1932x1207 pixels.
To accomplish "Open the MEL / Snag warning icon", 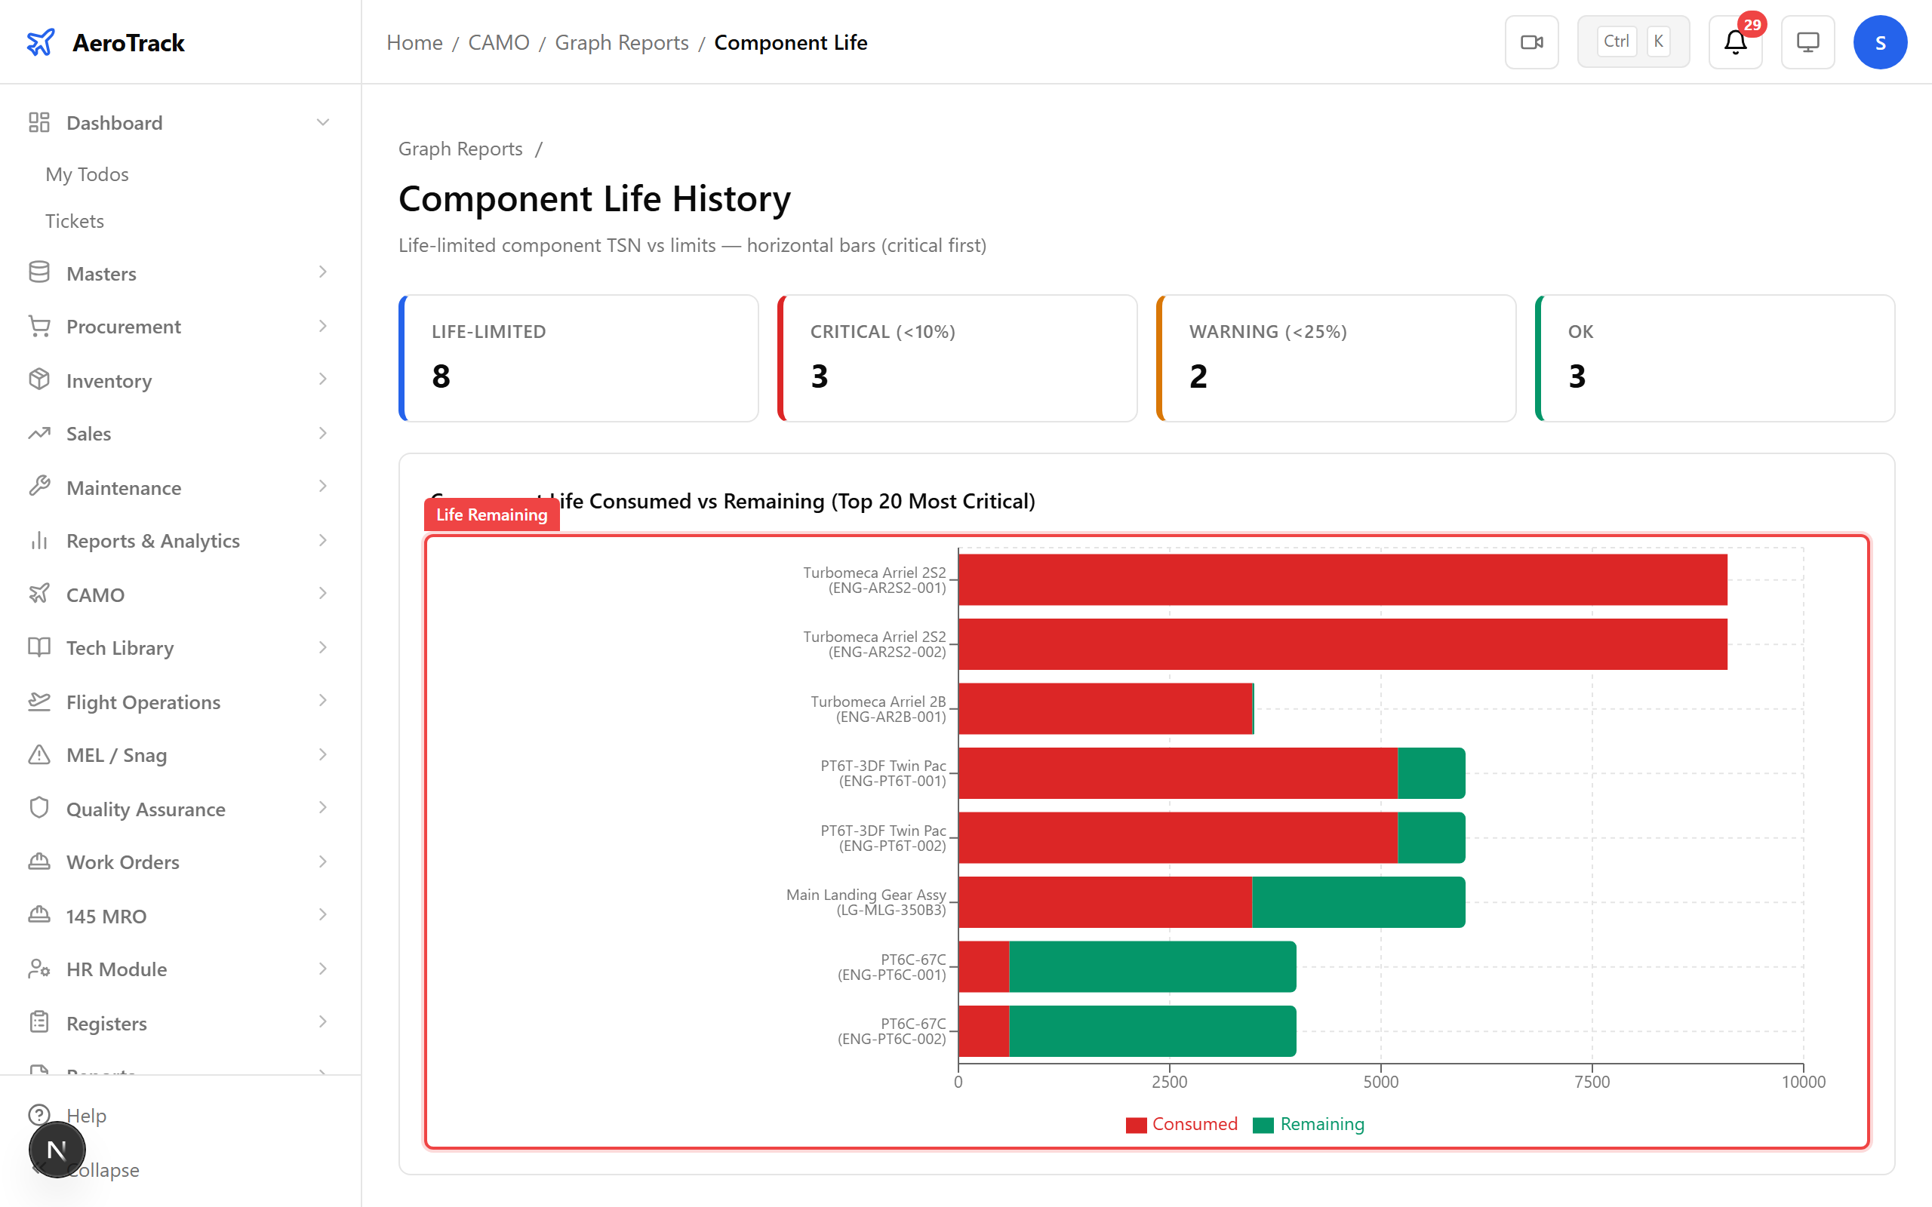I will point(40,754).
